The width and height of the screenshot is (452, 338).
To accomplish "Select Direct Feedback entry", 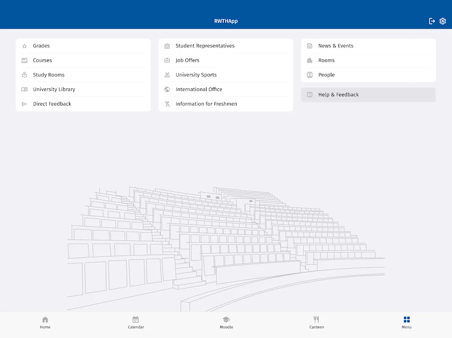I will coord(52,104).
